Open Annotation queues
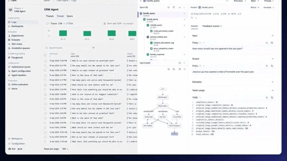The width and height of the screenshot is (287, 161). point(20,48)
